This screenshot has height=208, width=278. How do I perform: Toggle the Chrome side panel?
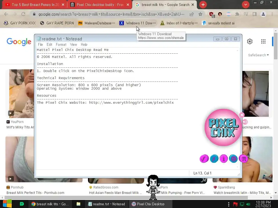click(255, 14)
